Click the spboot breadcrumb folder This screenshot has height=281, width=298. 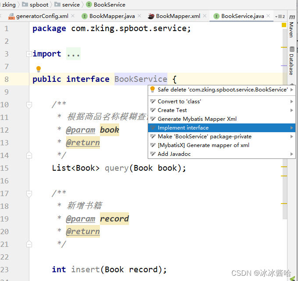(35, 4)
